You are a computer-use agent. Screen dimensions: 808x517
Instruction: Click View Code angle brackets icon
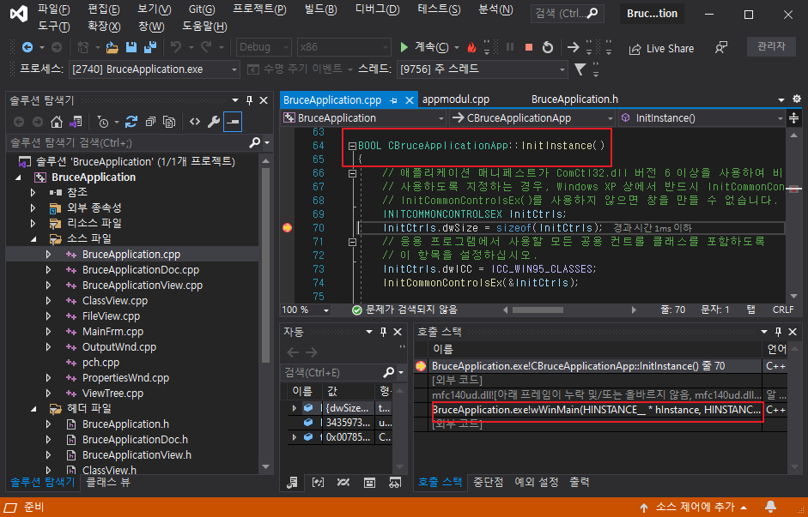coord(195,122)
